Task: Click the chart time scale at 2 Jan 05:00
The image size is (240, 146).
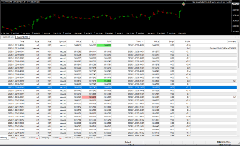Action: point(98,33)
